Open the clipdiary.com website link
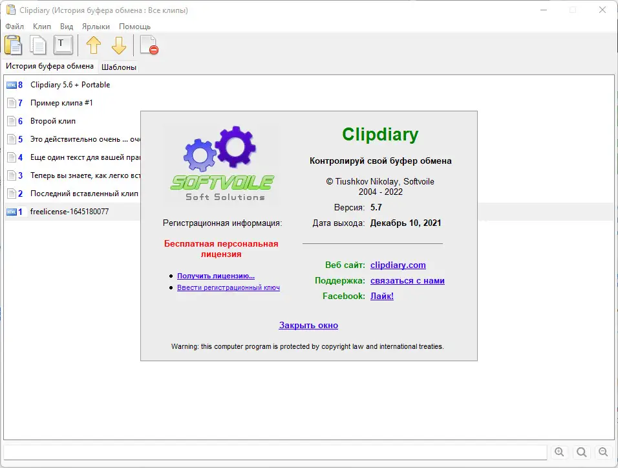 [398, 265]
